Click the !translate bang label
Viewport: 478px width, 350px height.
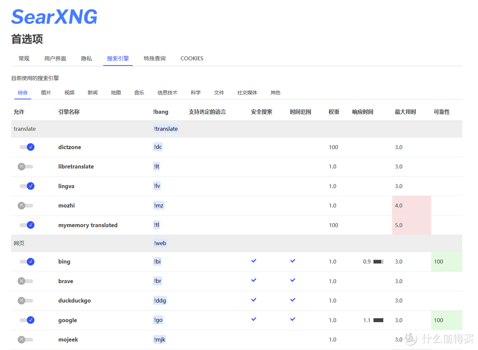[x=166, y=129]
